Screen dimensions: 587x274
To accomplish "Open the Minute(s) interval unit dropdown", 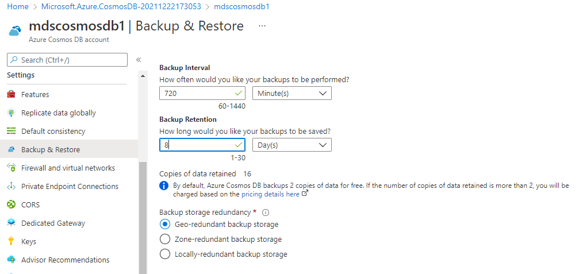I will (292, 93).
